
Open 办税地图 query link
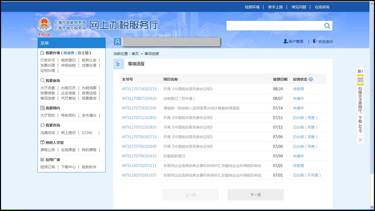[89, 88]
